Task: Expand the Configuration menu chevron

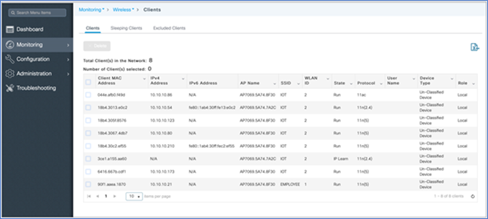Action: pos(68,59)
